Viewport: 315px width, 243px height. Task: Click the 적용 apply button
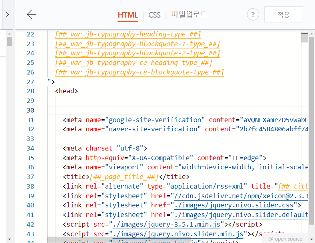click(283, 14)
